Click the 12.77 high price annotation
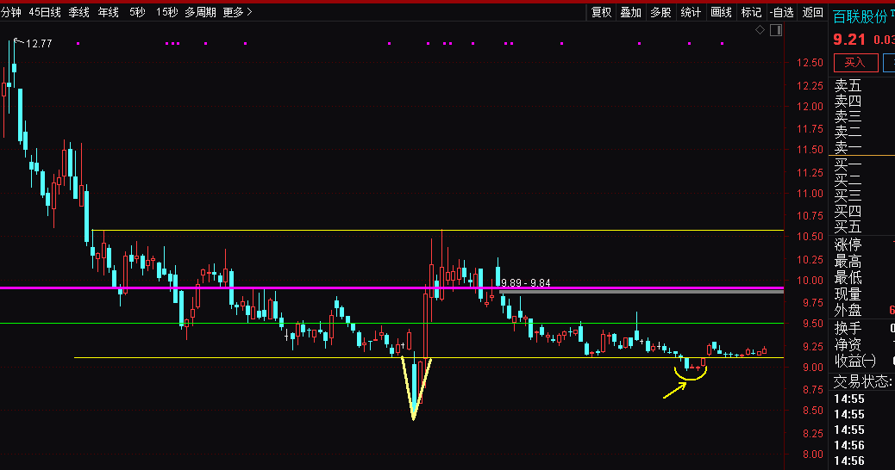895x470 pixels. pos(39,44)
